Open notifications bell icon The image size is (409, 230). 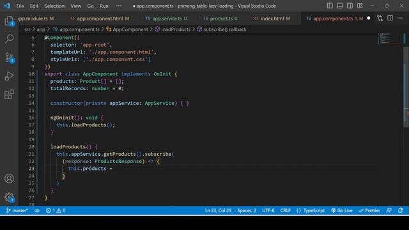[x=401, y=210]
